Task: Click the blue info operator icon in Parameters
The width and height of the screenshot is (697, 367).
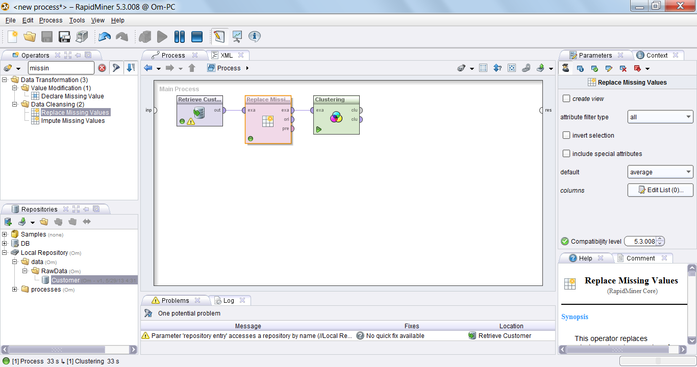Action: pyautogui.click(x=580, y=68)
